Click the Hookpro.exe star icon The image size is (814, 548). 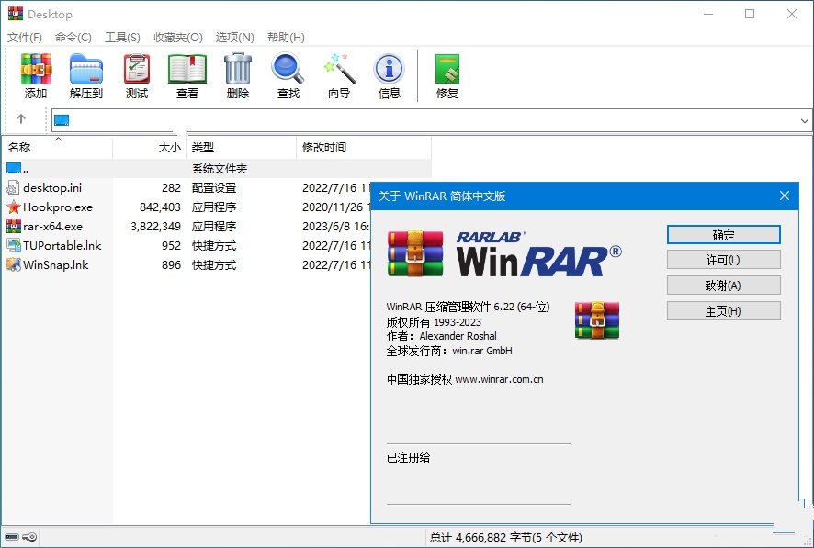[x=14, y=207]
